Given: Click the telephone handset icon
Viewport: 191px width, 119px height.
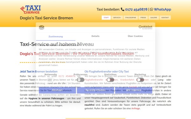Looking at the screenshot, I should click(x=123, y=9).
